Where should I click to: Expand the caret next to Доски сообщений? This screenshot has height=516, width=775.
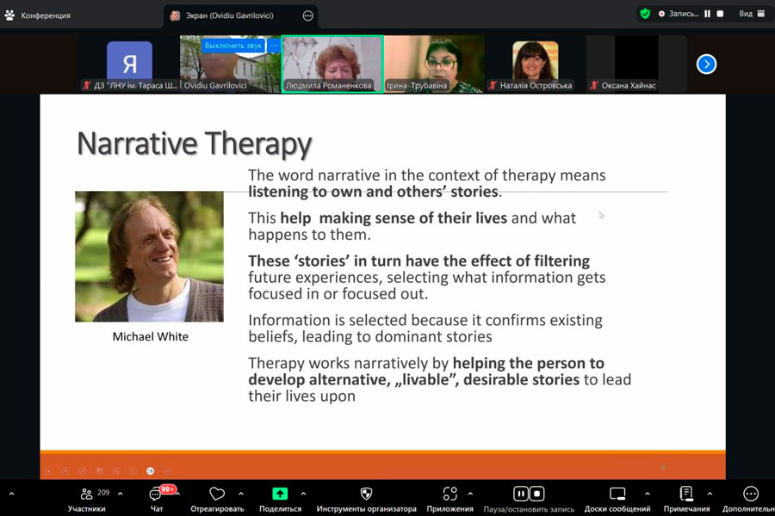[647, 494]
